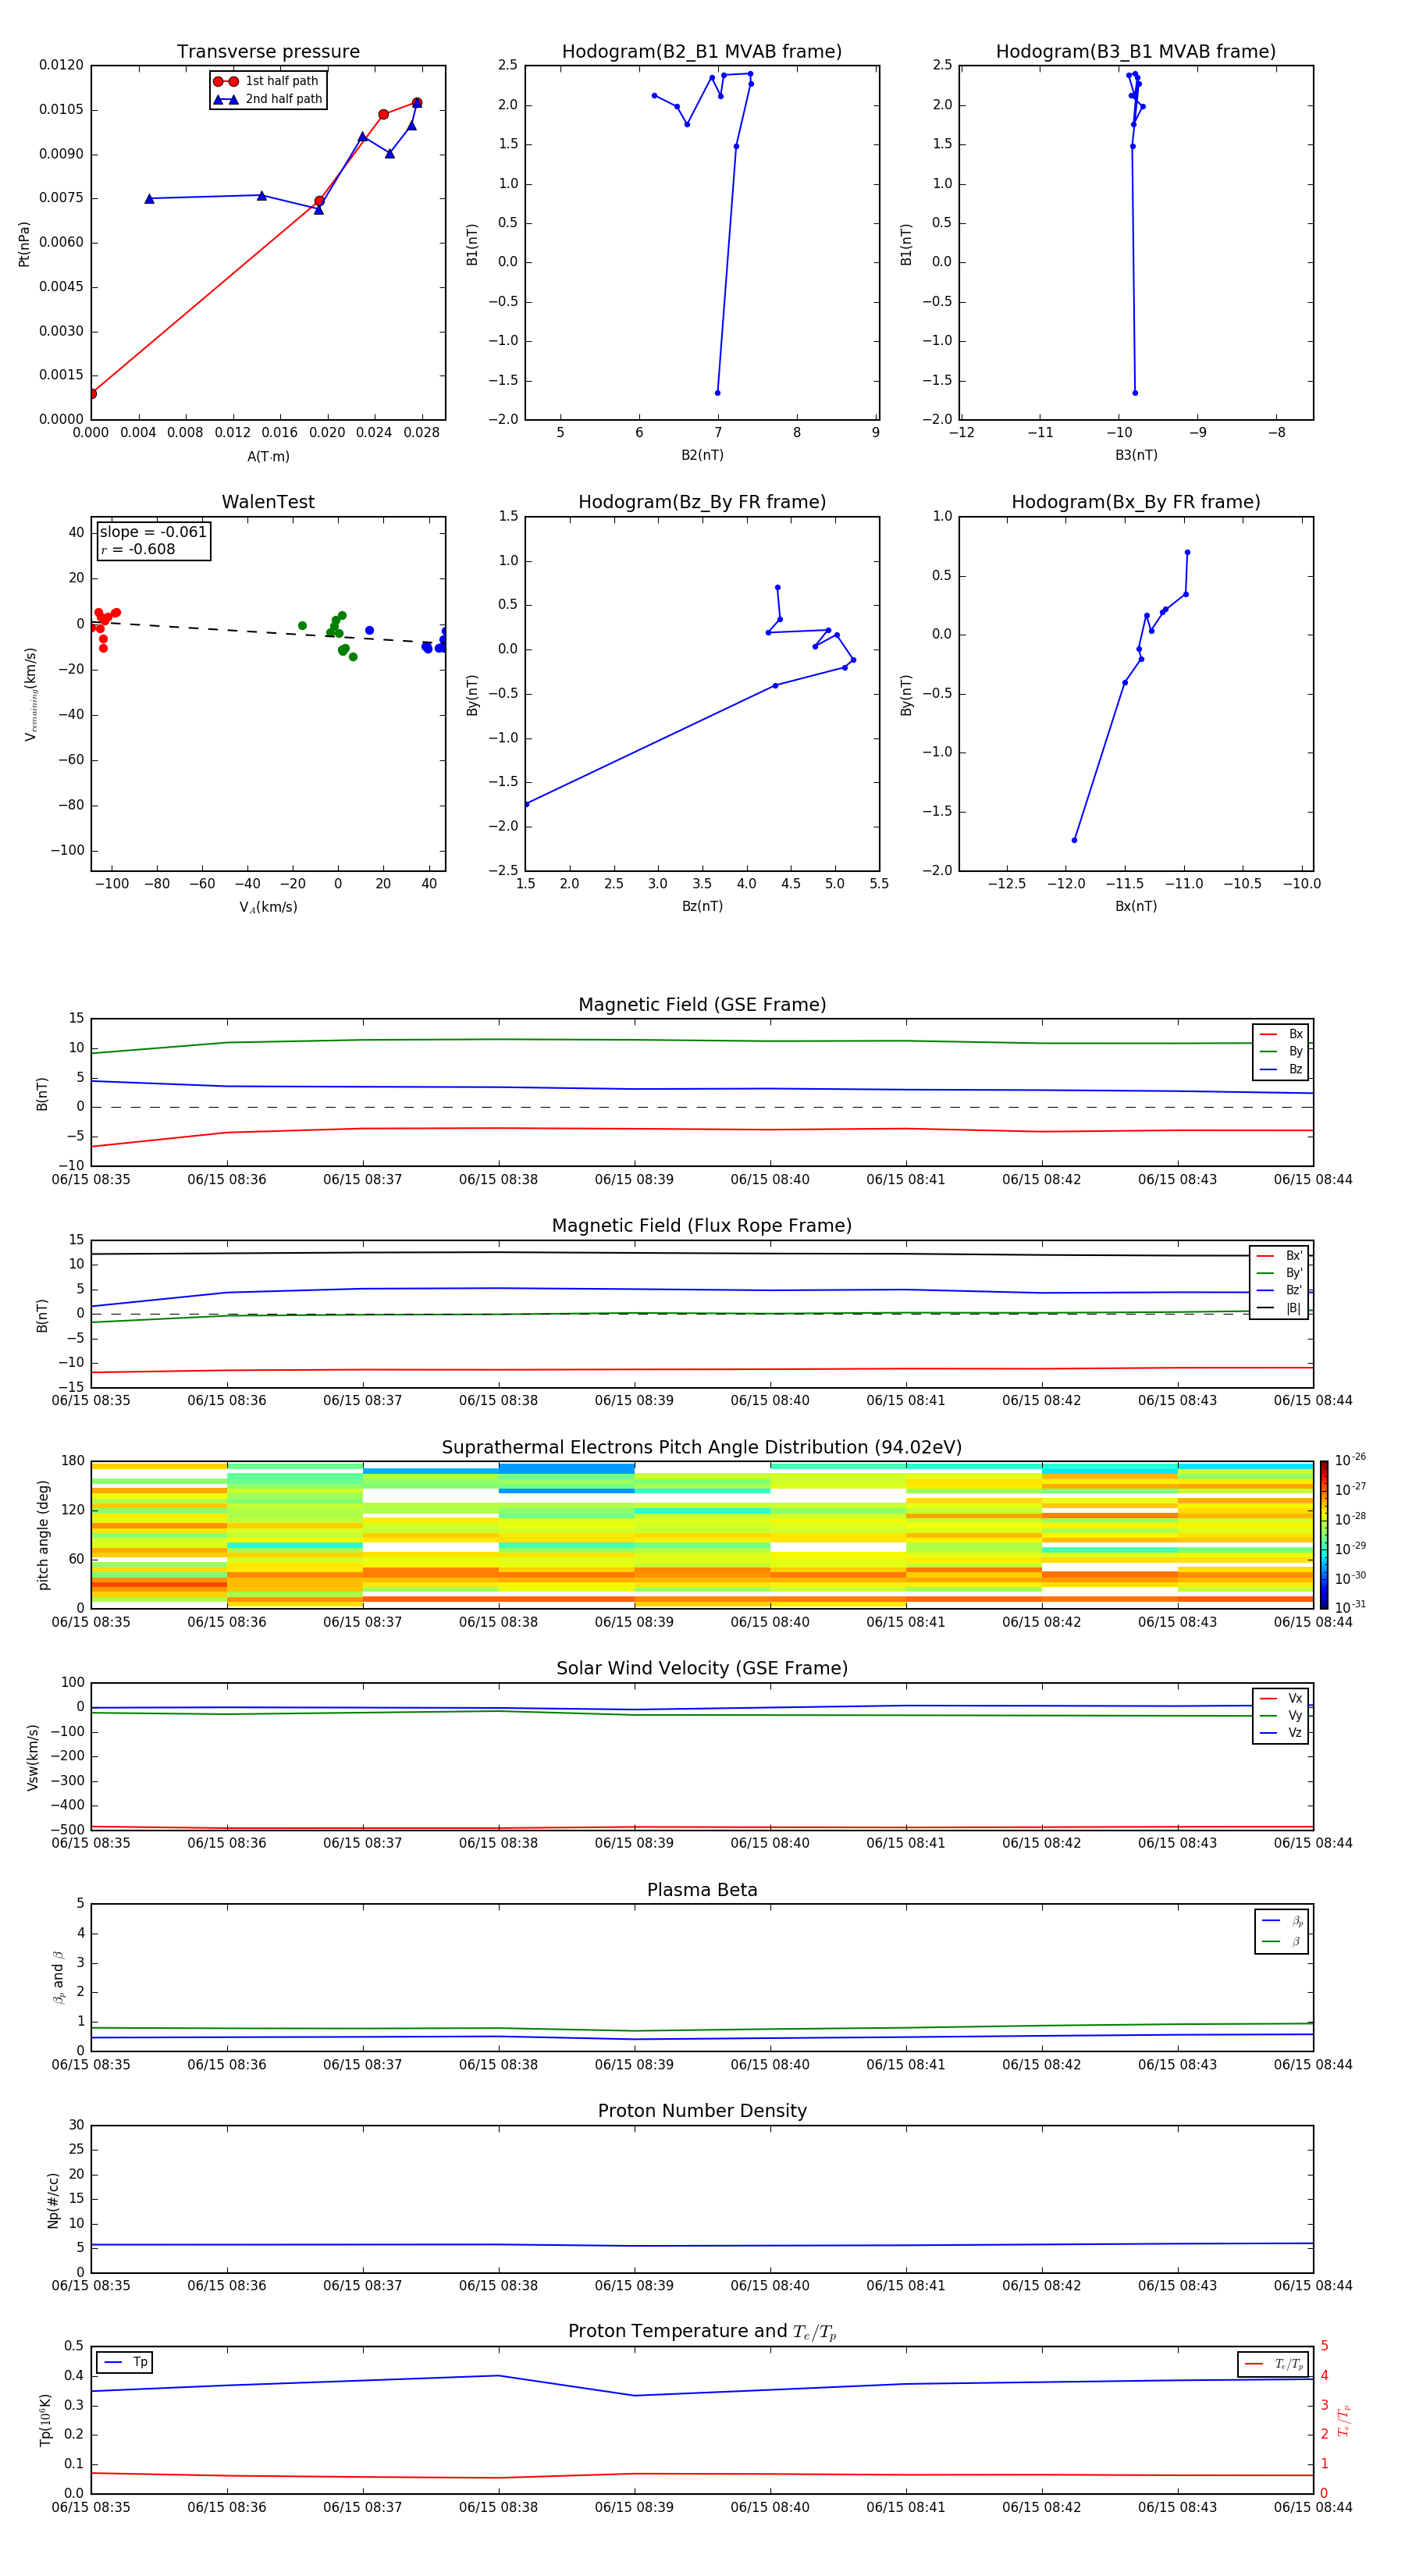Select the '1st half path' legend entry
1405x2576 pixels.
(266, 81)
